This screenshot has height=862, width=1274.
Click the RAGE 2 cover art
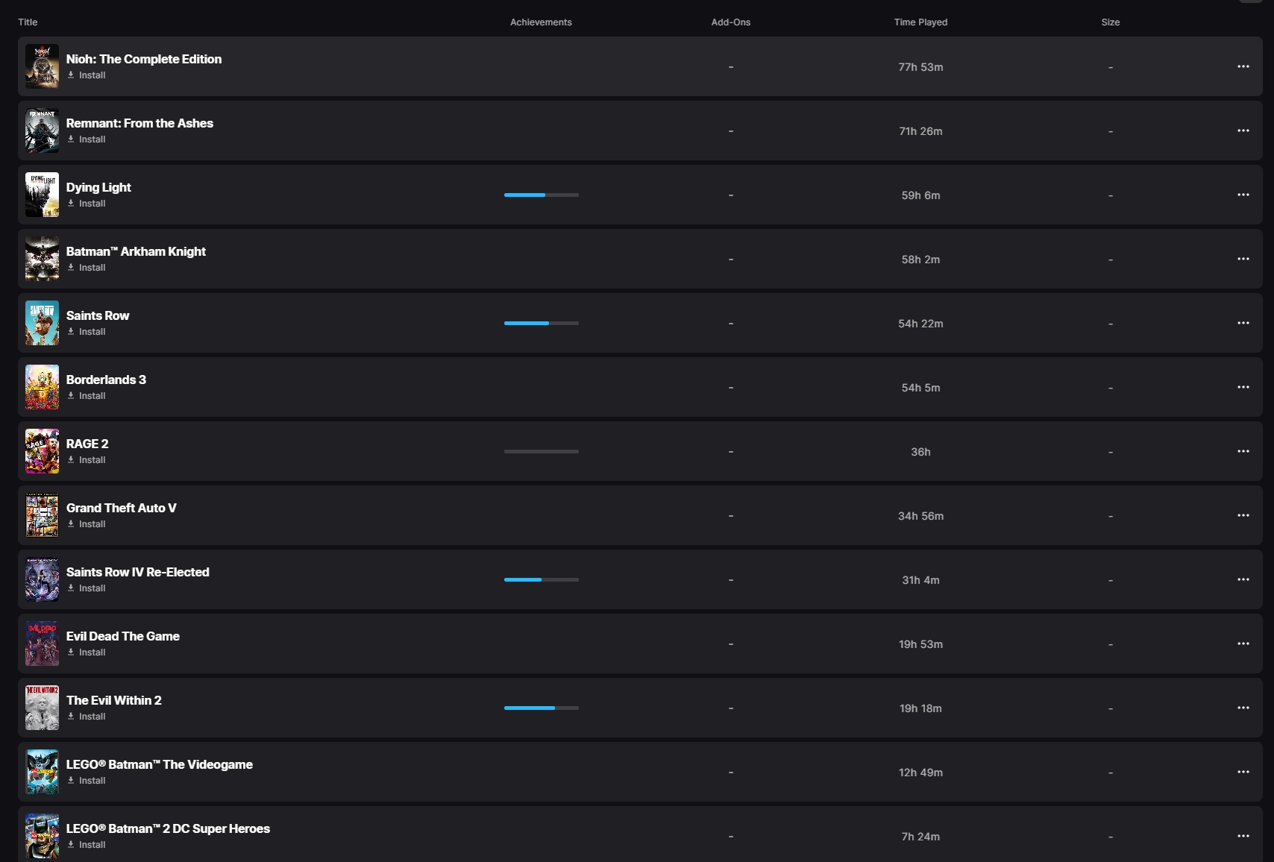click(x=42, y=451)
